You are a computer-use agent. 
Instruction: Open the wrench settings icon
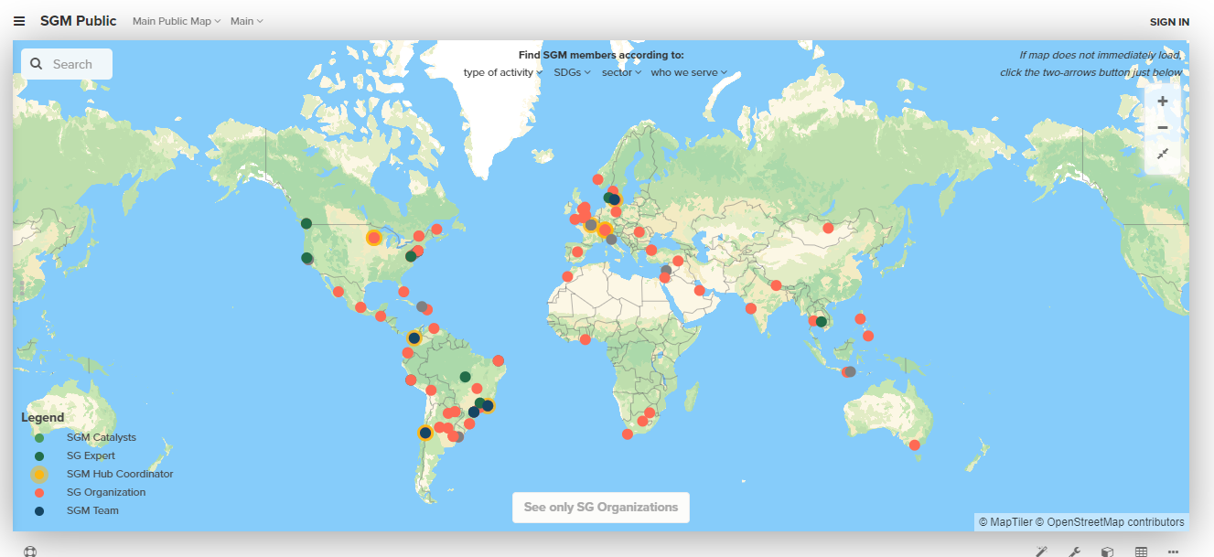[x=1074, y=551]
